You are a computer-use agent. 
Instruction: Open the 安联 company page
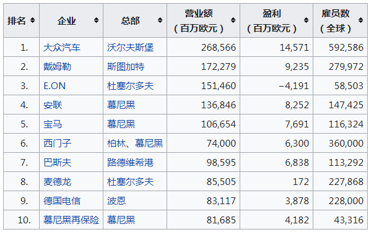pyautogui.click(x=53, y=105)
